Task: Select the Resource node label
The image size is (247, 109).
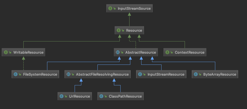Action: pos(134,31)
